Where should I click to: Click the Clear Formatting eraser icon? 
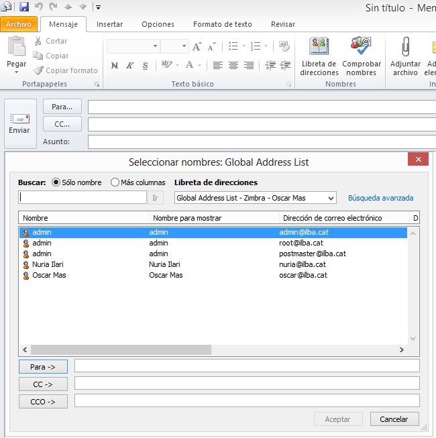click(284, 46)
